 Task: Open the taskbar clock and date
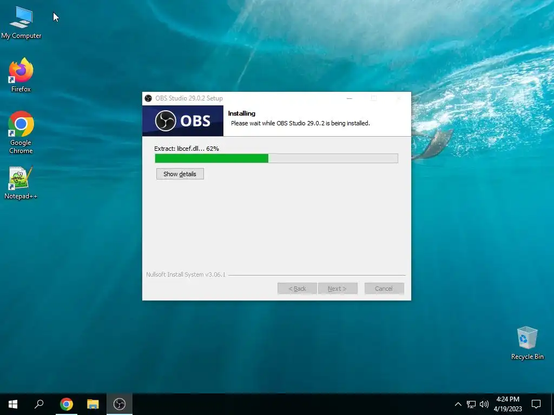(507, 404)
